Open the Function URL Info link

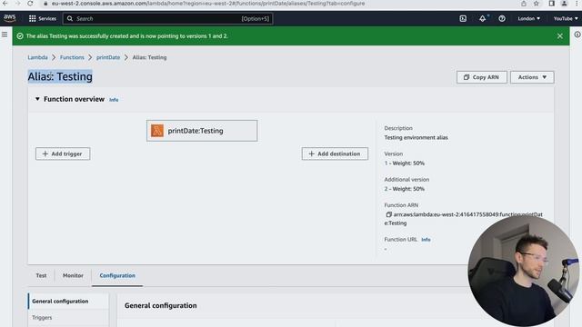(426, 240)
